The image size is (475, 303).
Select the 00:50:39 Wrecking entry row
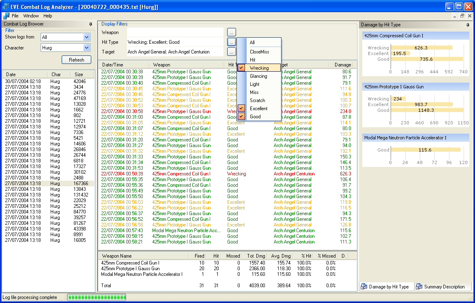click(x=227, y=174)
